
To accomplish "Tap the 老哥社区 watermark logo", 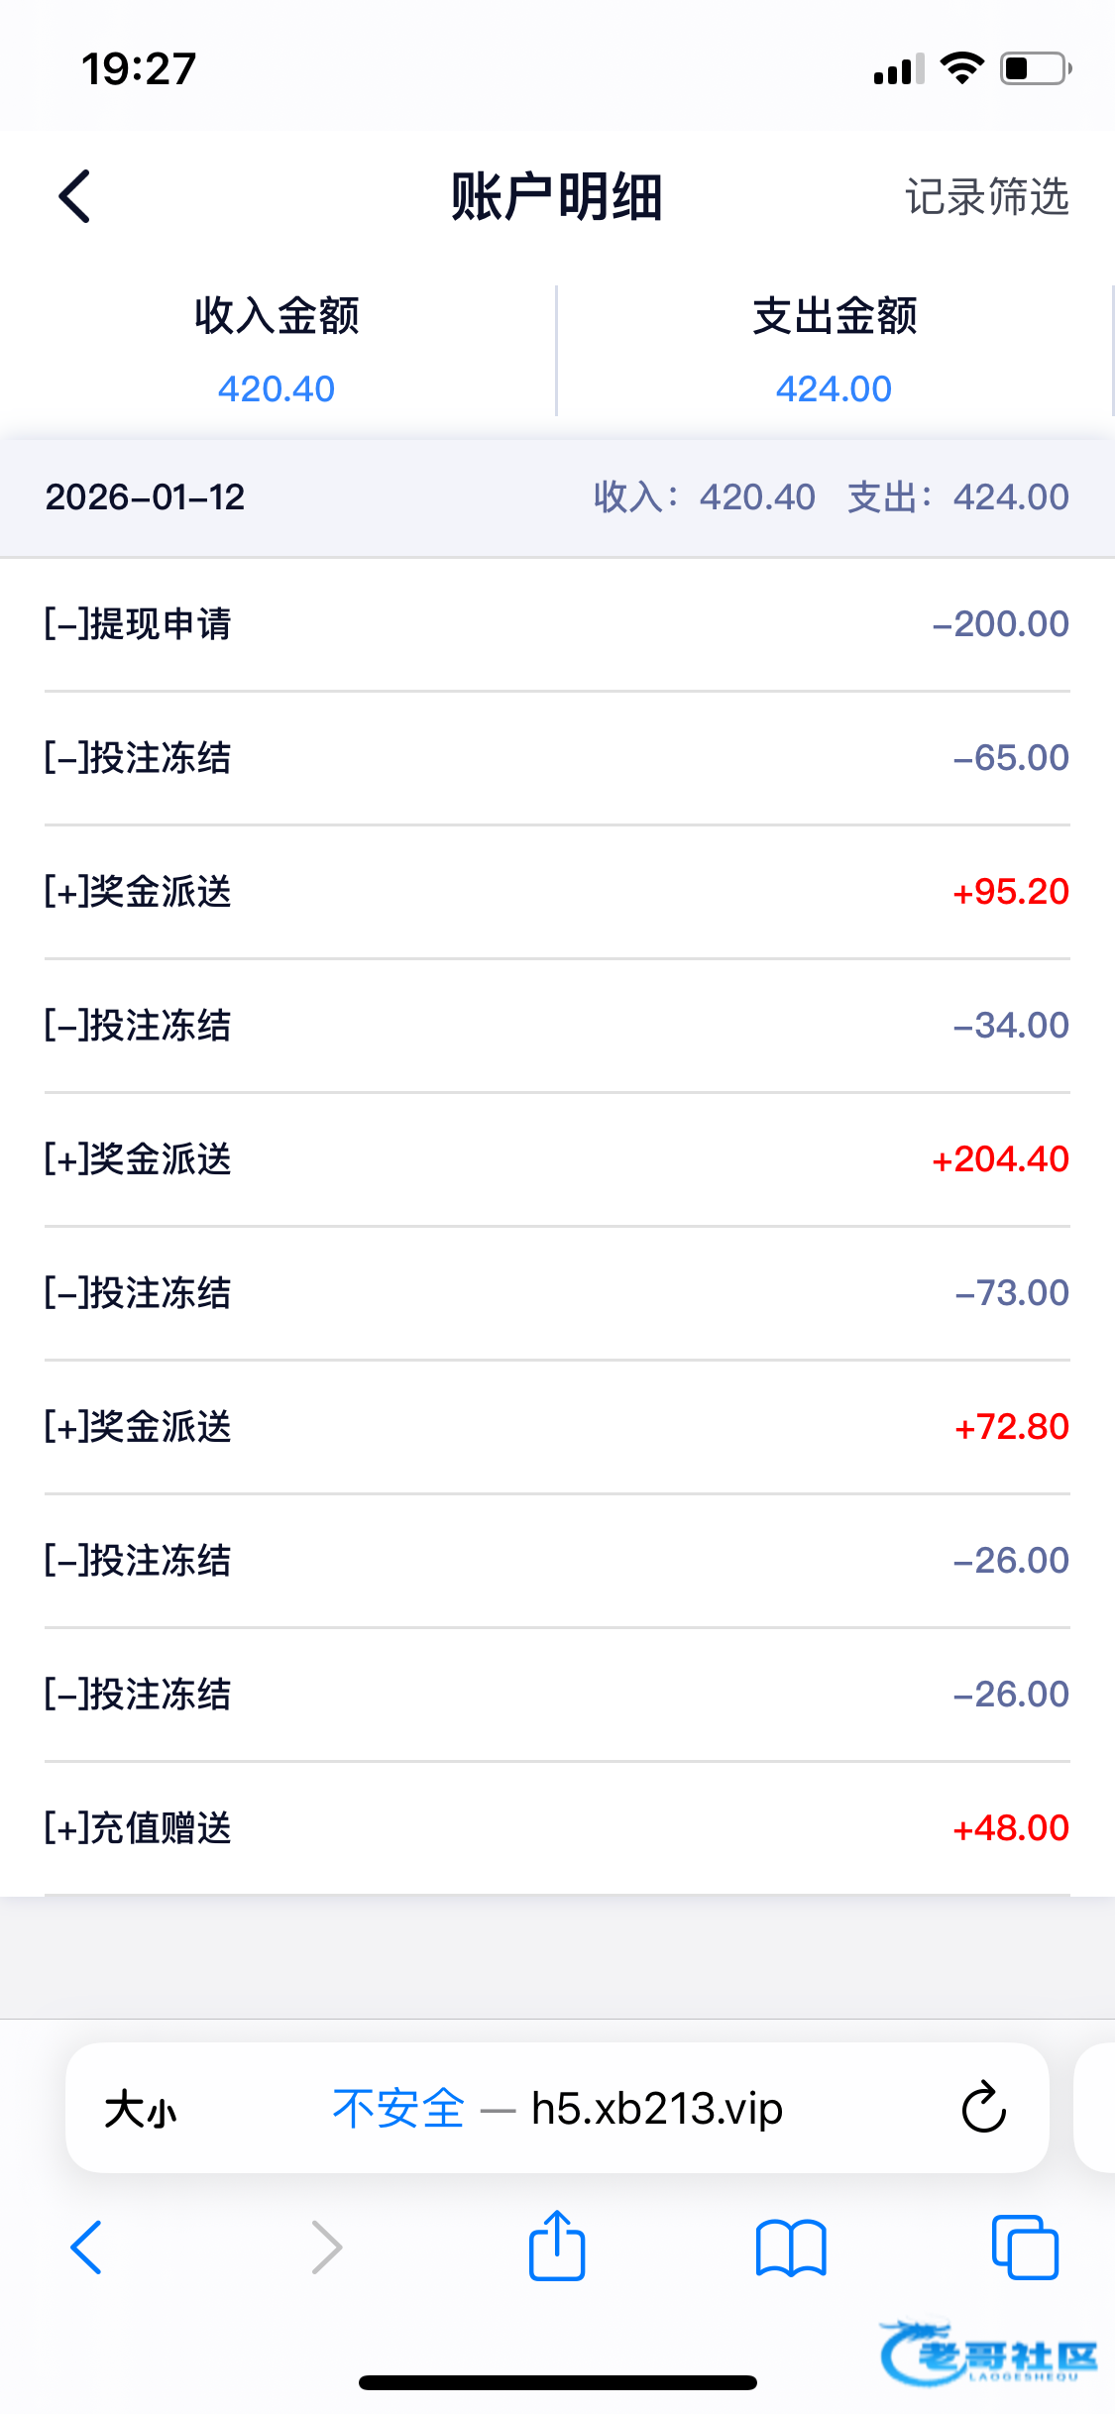I will point(989,2355).
